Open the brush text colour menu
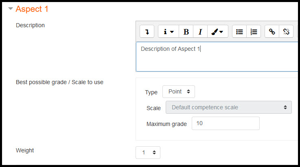 coord(218,32)
